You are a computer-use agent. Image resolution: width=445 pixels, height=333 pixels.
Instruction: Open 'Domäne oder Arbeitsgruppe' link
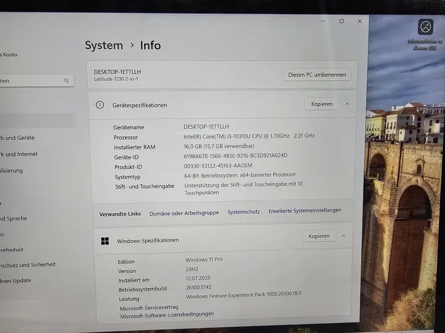click(184, 213)
